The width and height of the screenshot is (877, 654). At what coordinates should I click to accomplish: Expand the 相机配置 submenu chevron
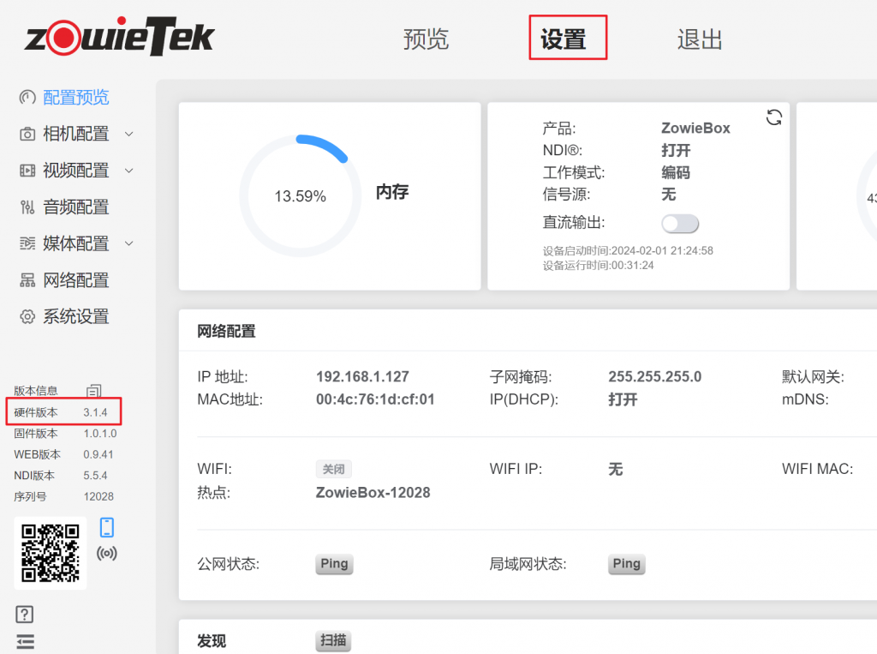(129, 135)
